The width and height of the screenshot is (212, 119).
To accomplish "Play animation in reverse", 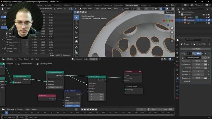I will [x=88, y=109].
